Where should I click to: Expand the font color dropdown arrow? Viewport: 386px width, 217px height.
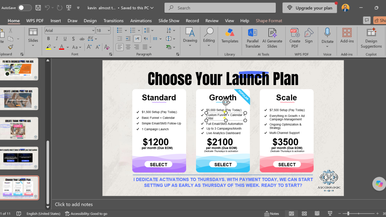pos(68,47)
